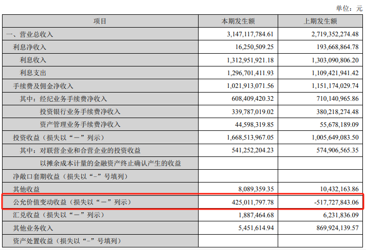Select value 10,432,163.86

[x=339, y=189]
